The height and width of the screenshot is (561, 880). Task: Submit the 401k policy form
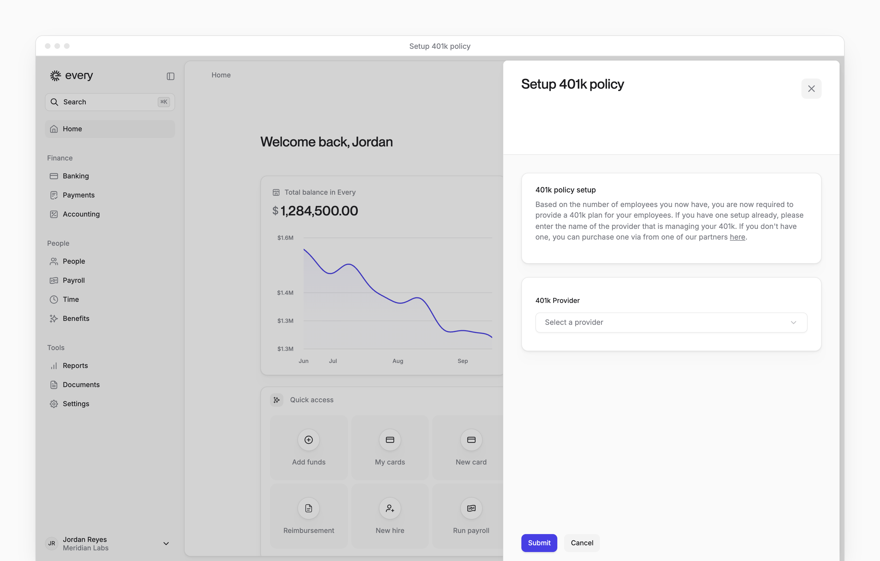pyautogui.click(x=539, y=543)
